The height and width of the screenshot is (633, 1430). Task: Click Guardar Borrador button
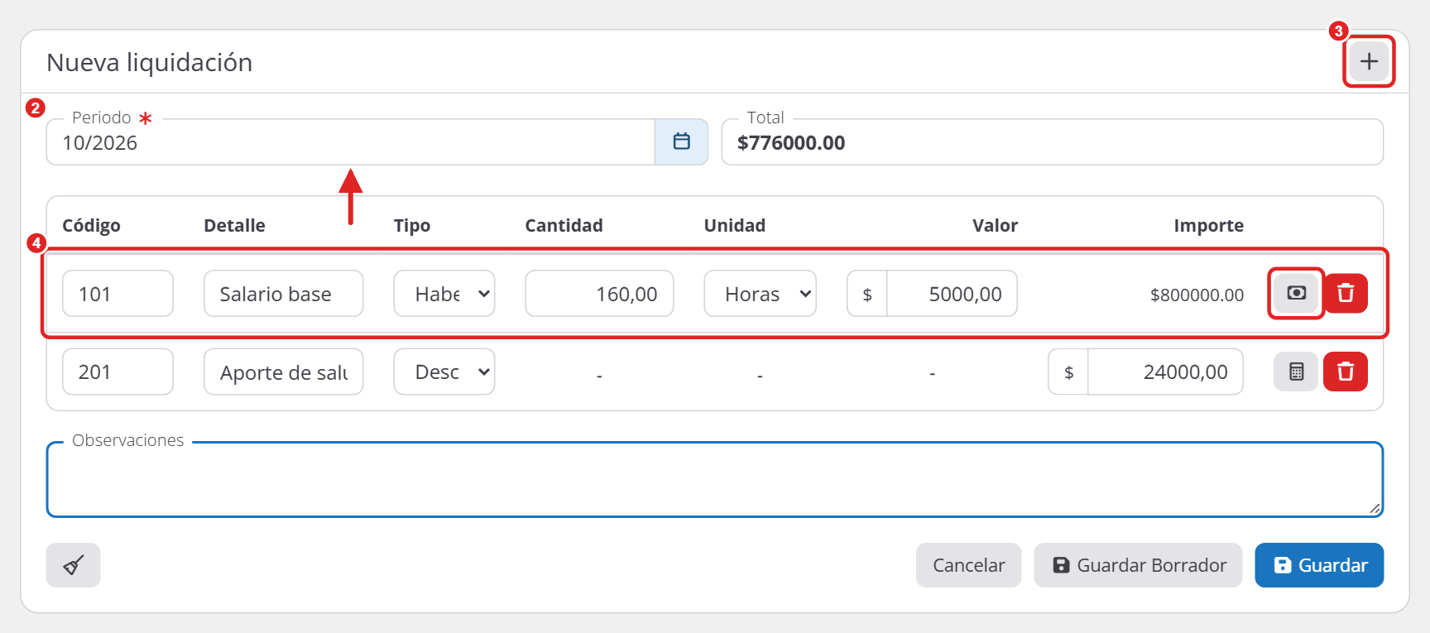pos(1138,565)
